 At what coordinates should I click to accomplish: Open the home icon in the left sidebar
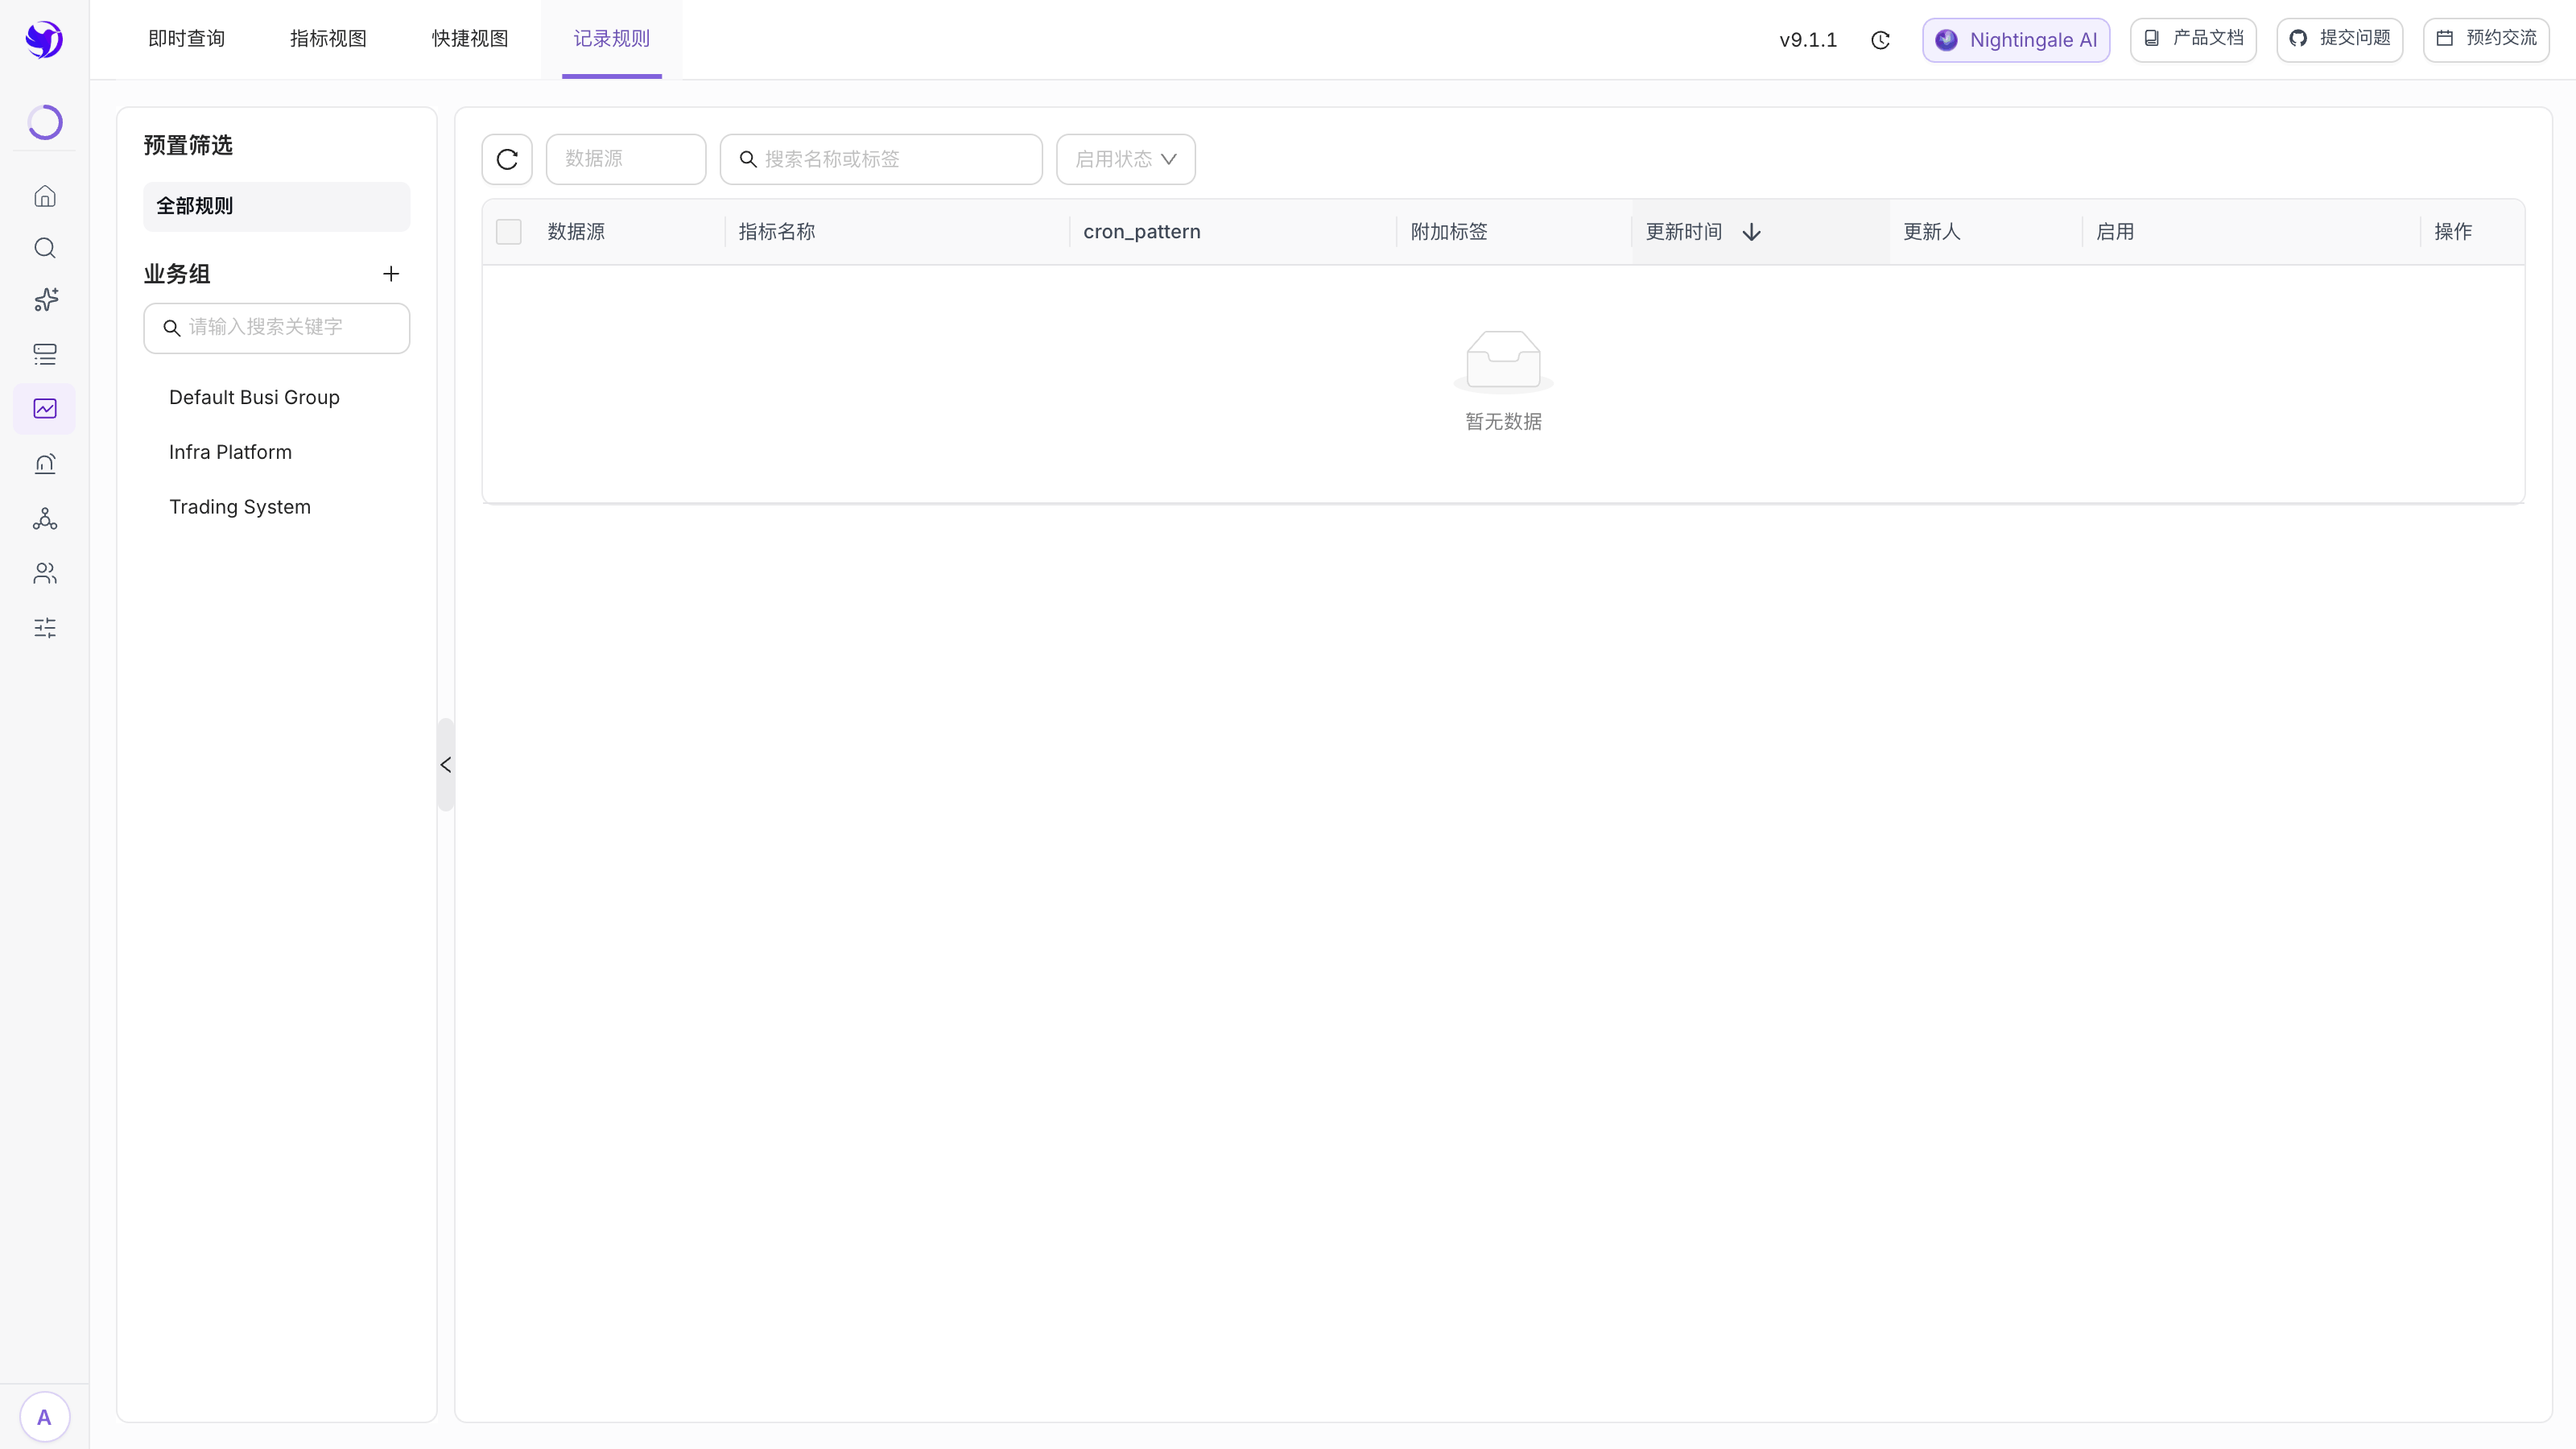pos(45,196)
